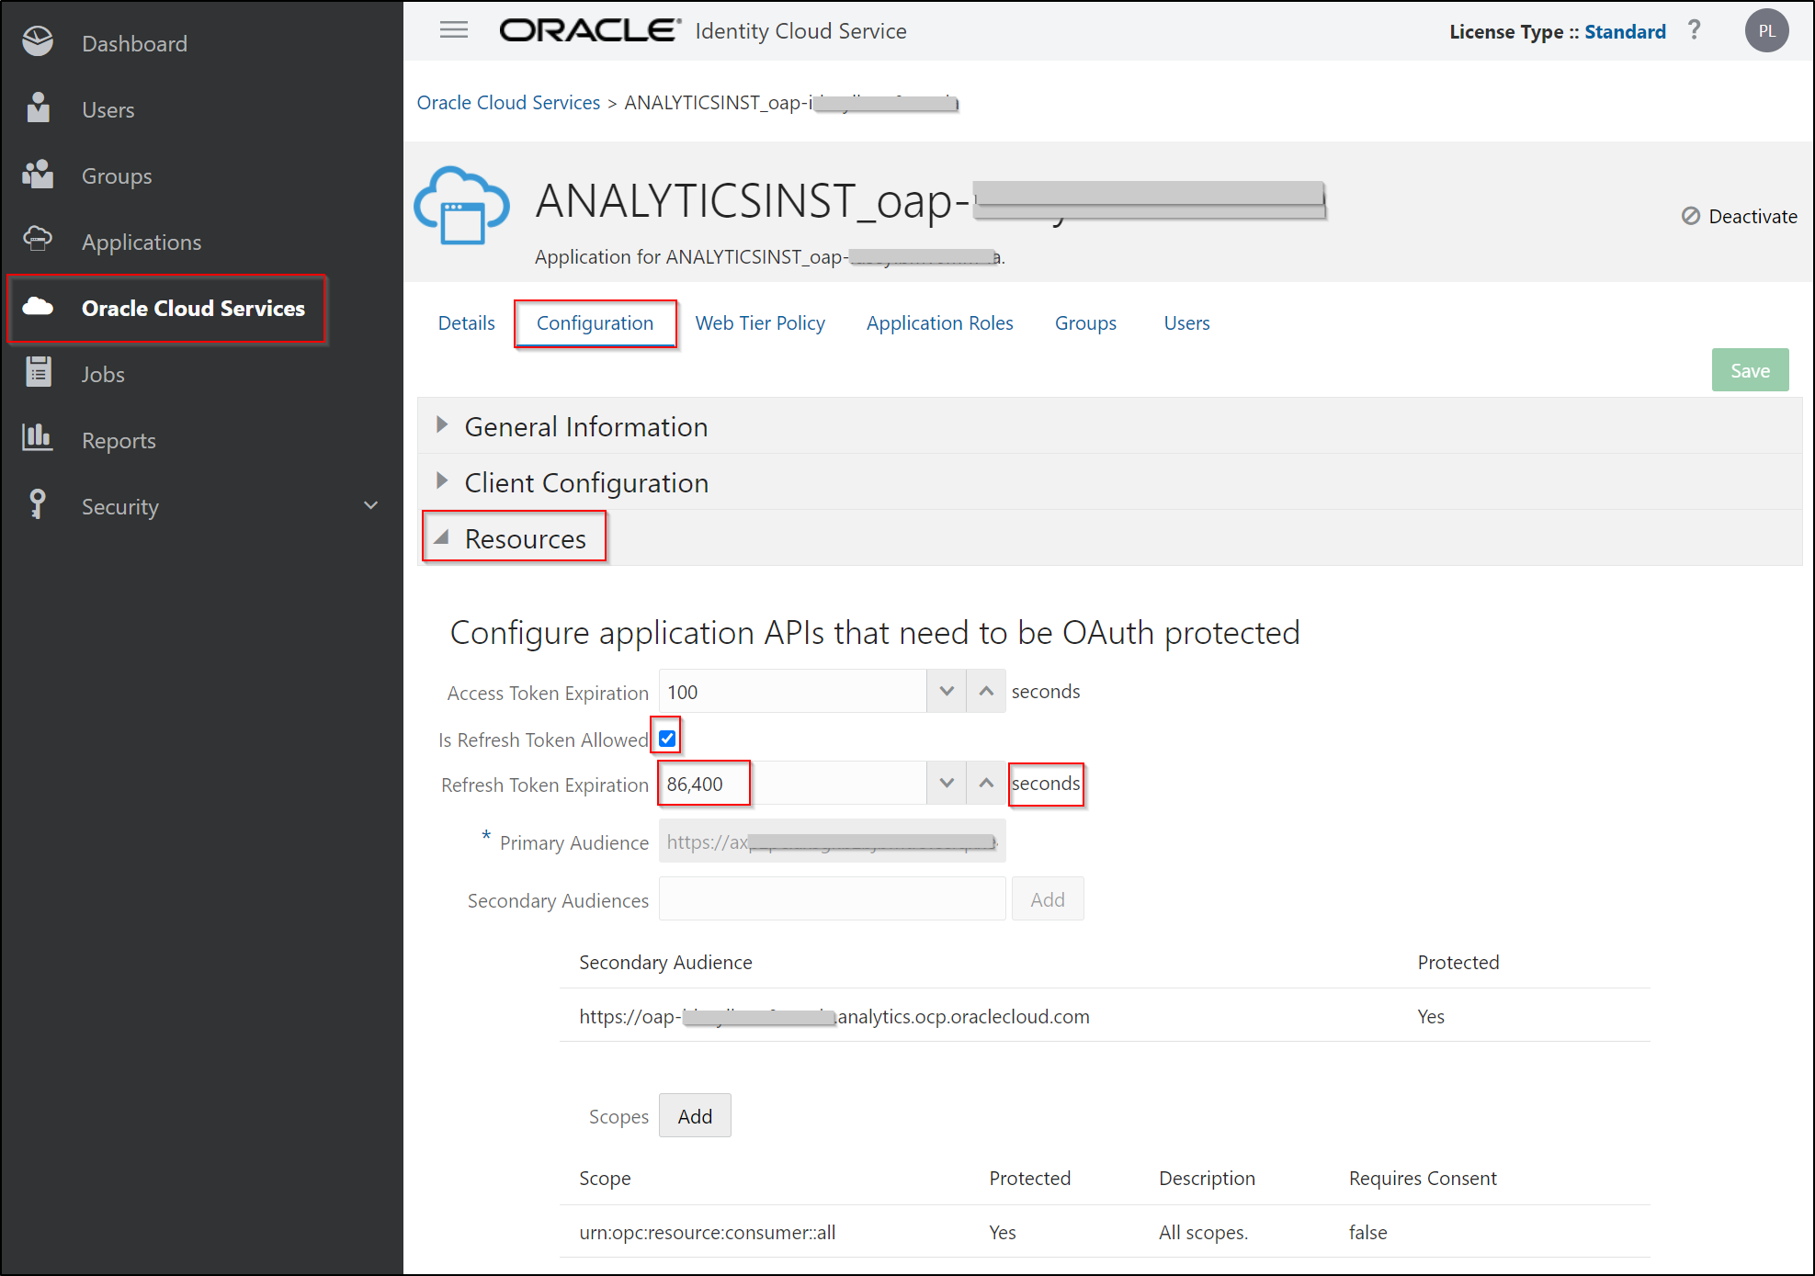Click the help question mark icon
This screenshot has height=1276, width=1815.
[1694, 30]
